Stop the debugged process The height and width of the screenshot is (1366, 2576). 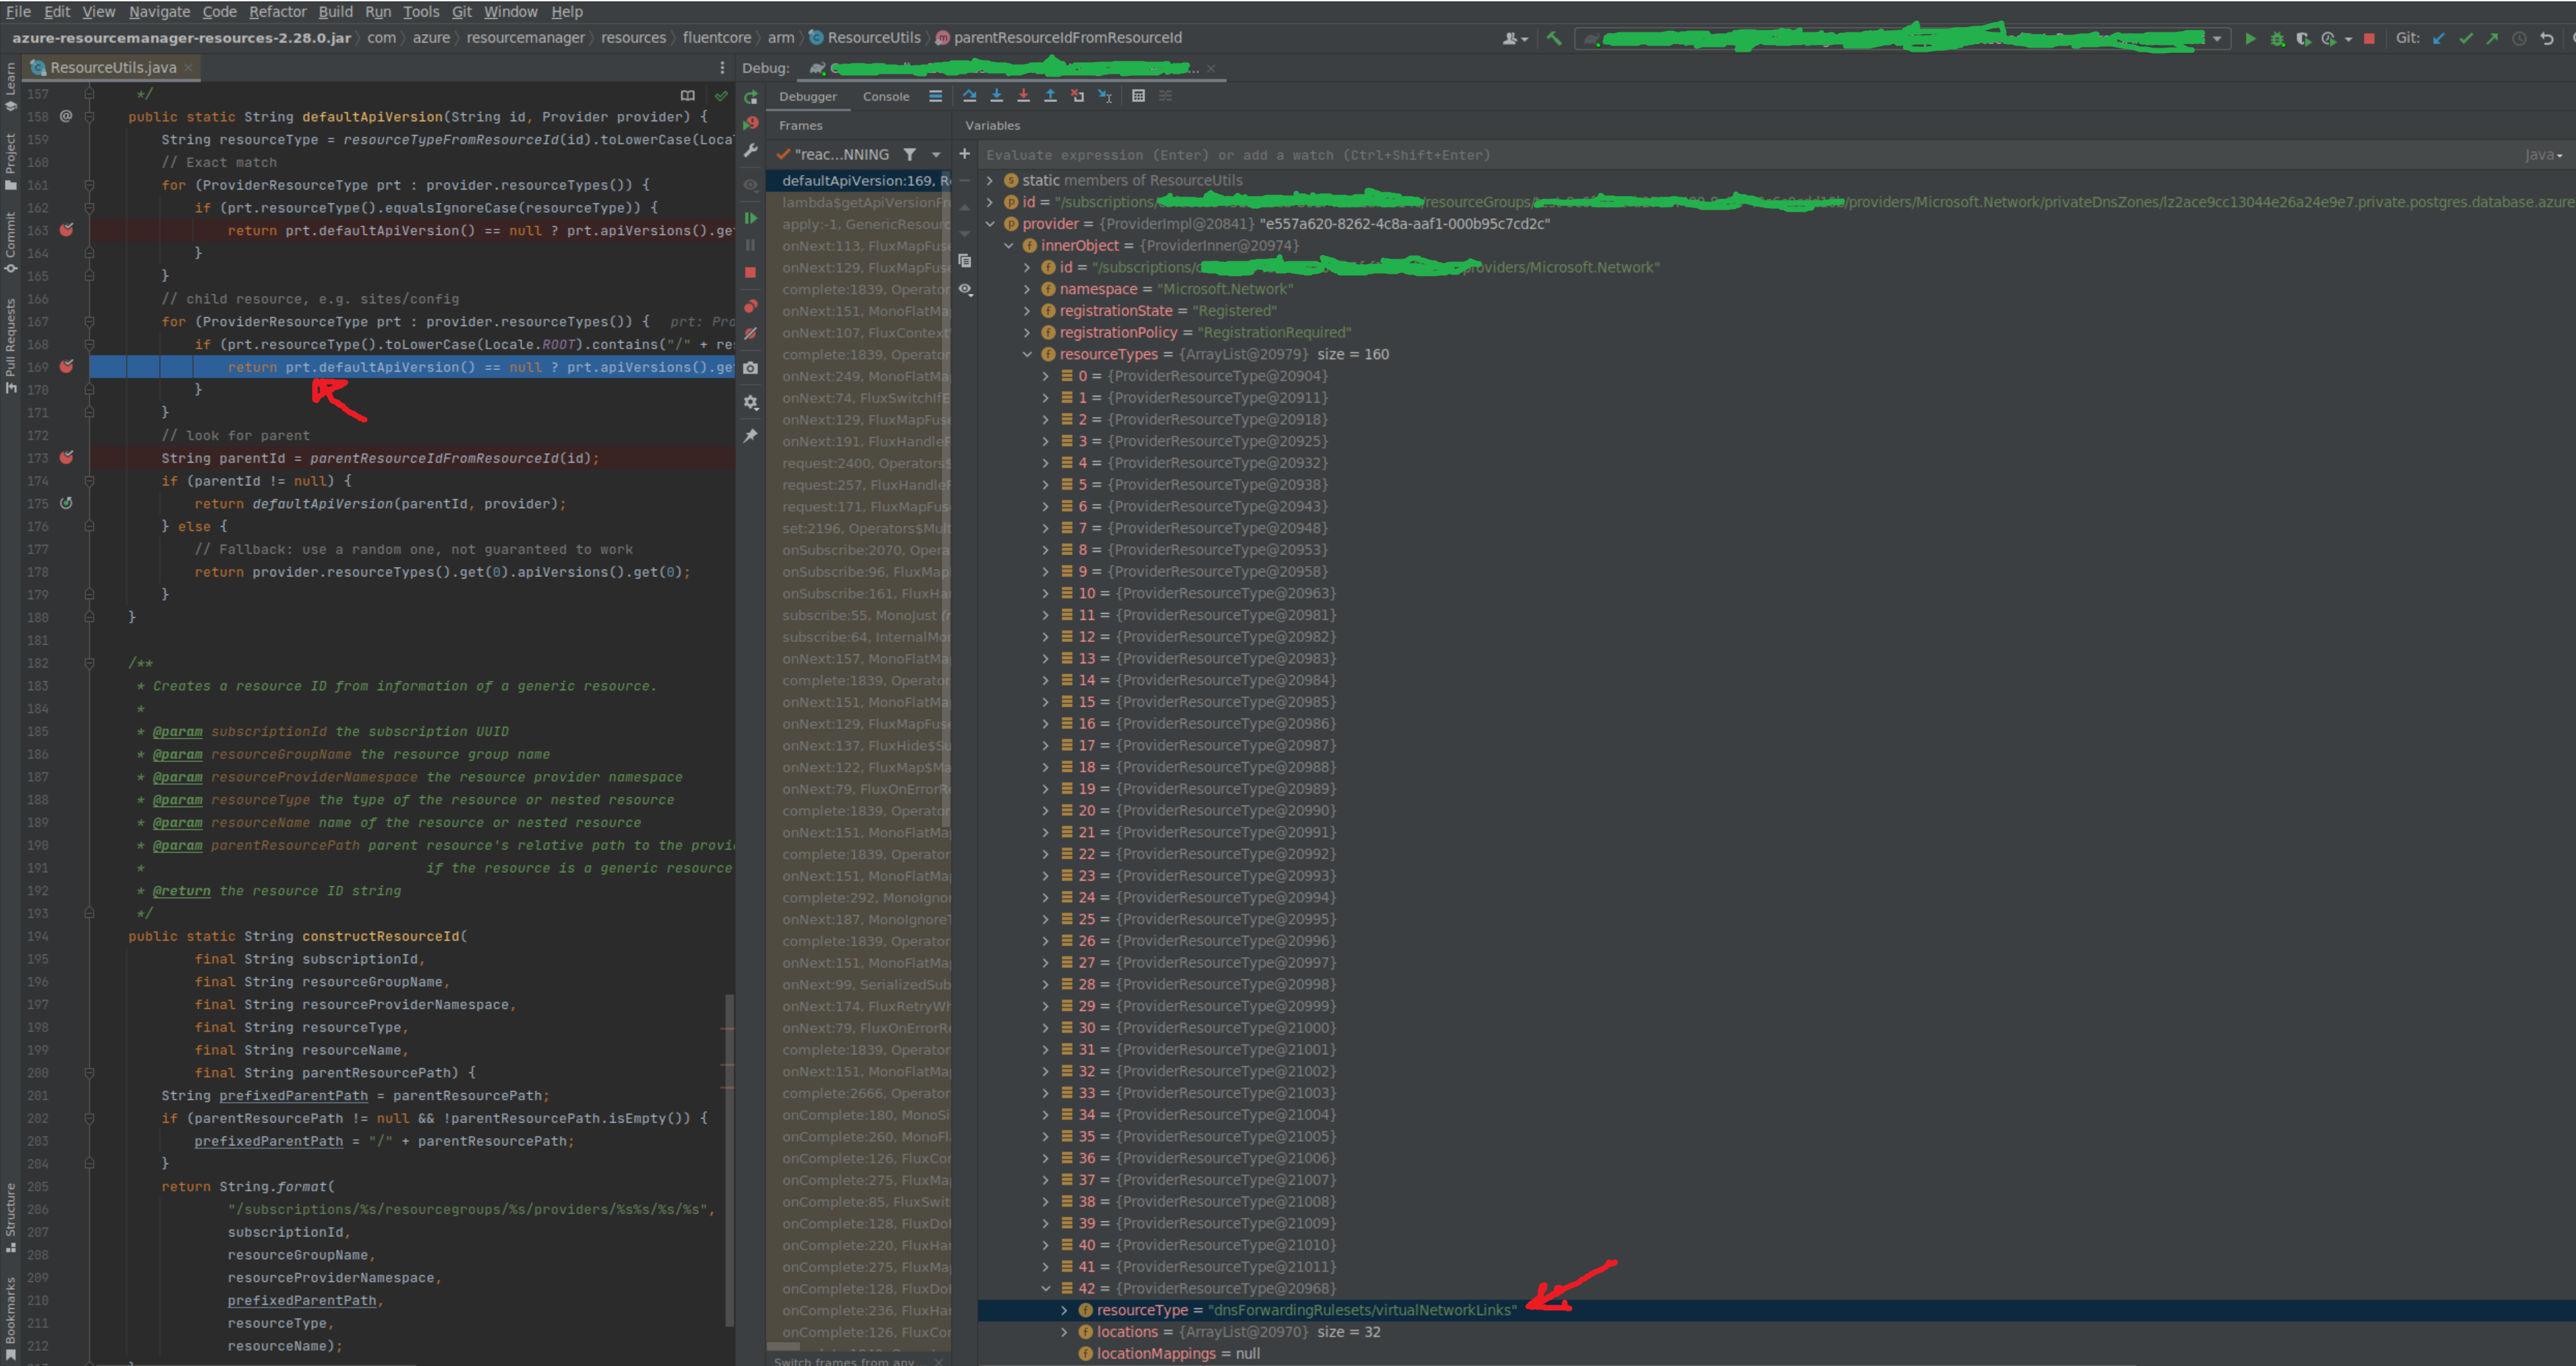[751, 272]
